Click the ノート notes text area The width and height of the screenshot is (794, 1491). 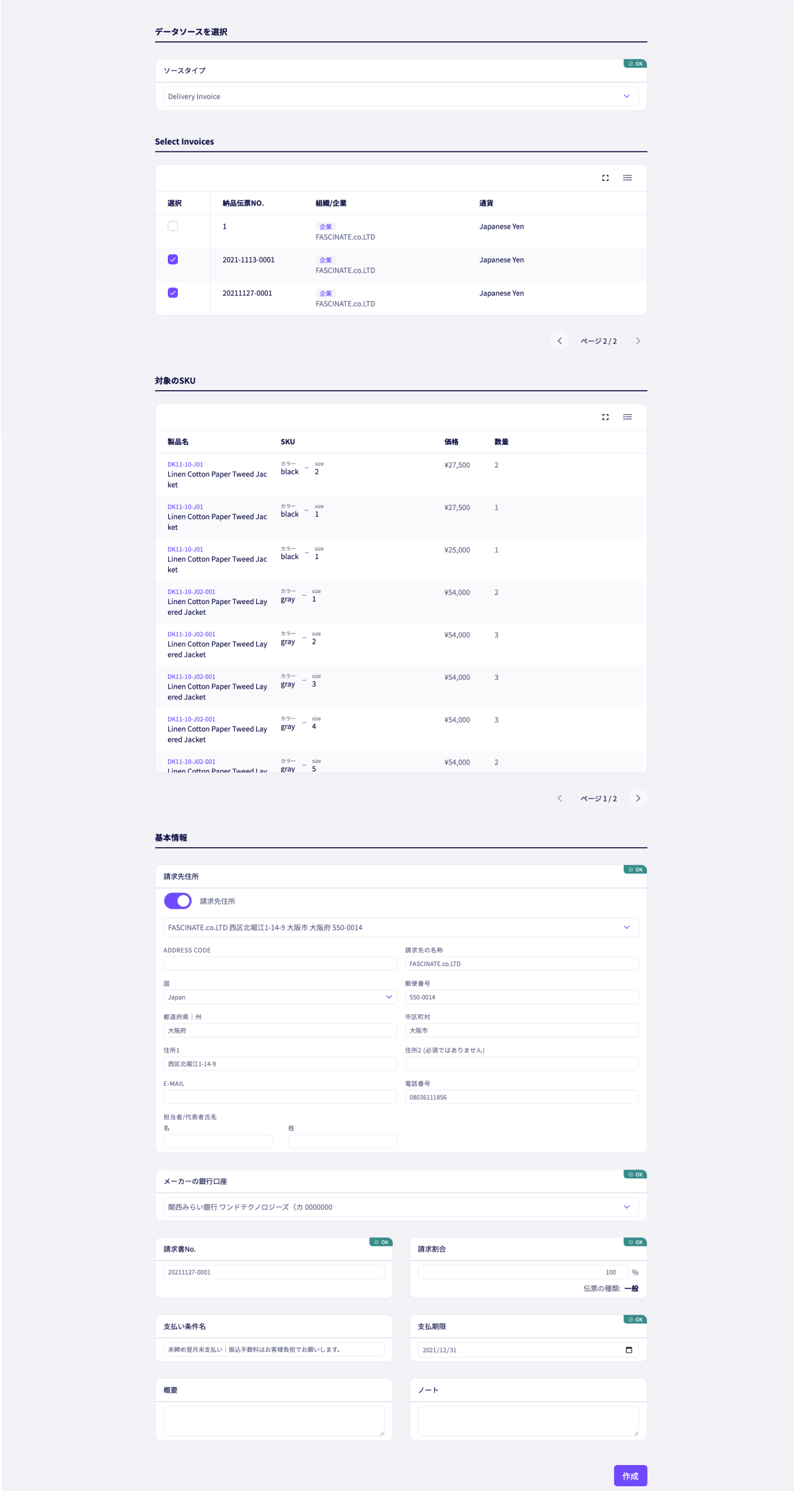tap(528, 1421)
